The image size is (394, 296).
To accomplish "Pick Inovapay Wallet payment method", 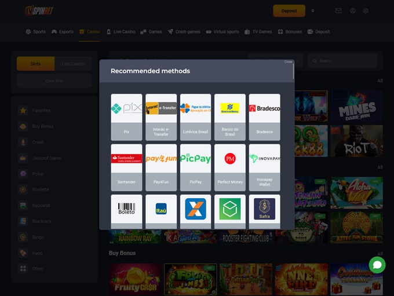I will pos(264,167).
